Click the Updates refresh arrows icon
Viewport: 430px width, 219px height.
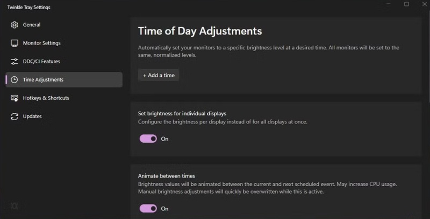pos(15,116)
